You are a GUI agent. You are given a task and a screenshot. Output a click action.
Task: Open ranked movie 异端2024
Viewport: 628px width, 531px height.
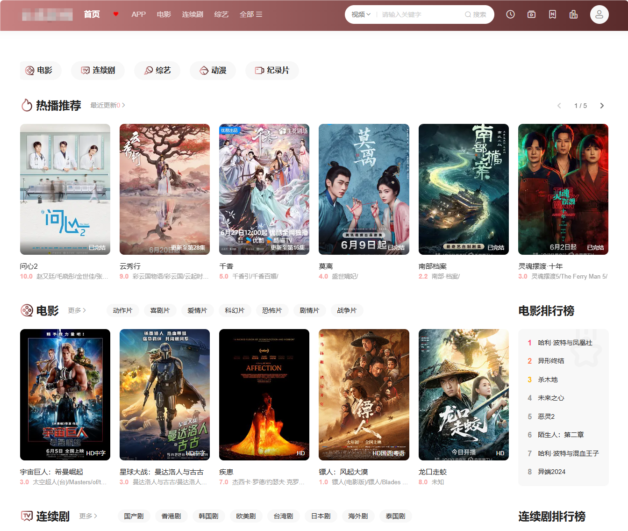551,472
